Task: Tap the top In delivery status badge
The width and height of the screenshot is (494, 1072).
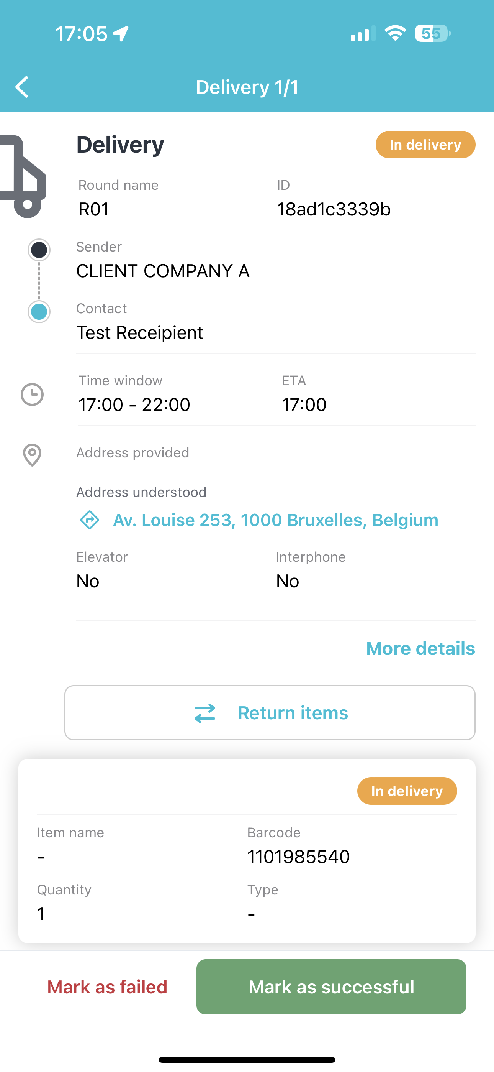Action: point(425,145)
